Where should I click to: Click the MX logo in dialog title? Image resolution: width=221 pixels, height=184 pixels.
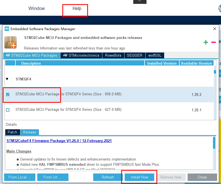pyautogui.click(x=7, y=29)
